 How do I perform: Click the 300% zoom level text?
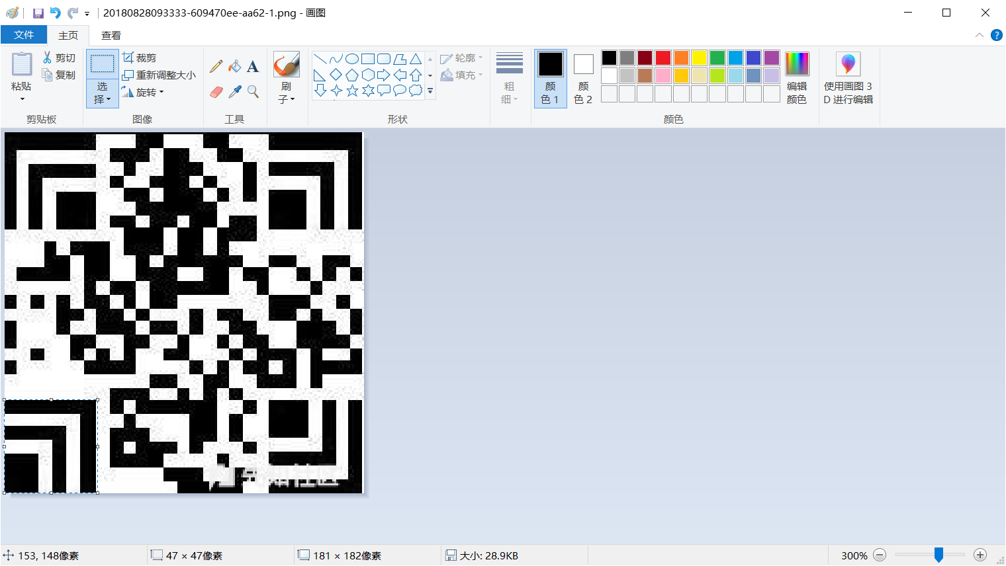point(854,556)
